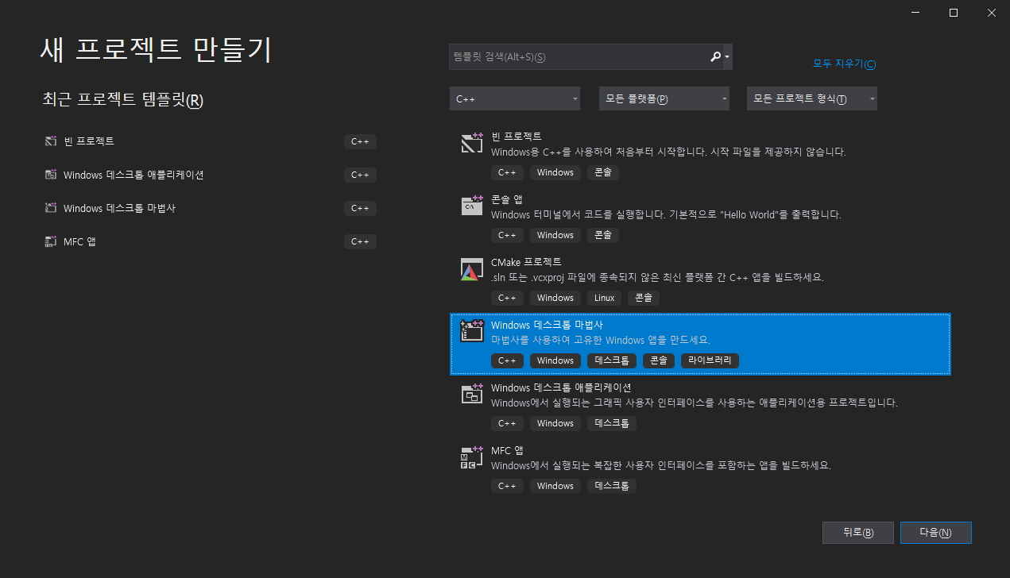
Task: Select the 콘솔 앱 template title
Action: coord(507,199)
